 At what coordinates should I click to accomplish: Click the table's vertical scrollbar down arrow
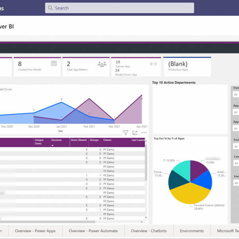(x=146, y=217)
